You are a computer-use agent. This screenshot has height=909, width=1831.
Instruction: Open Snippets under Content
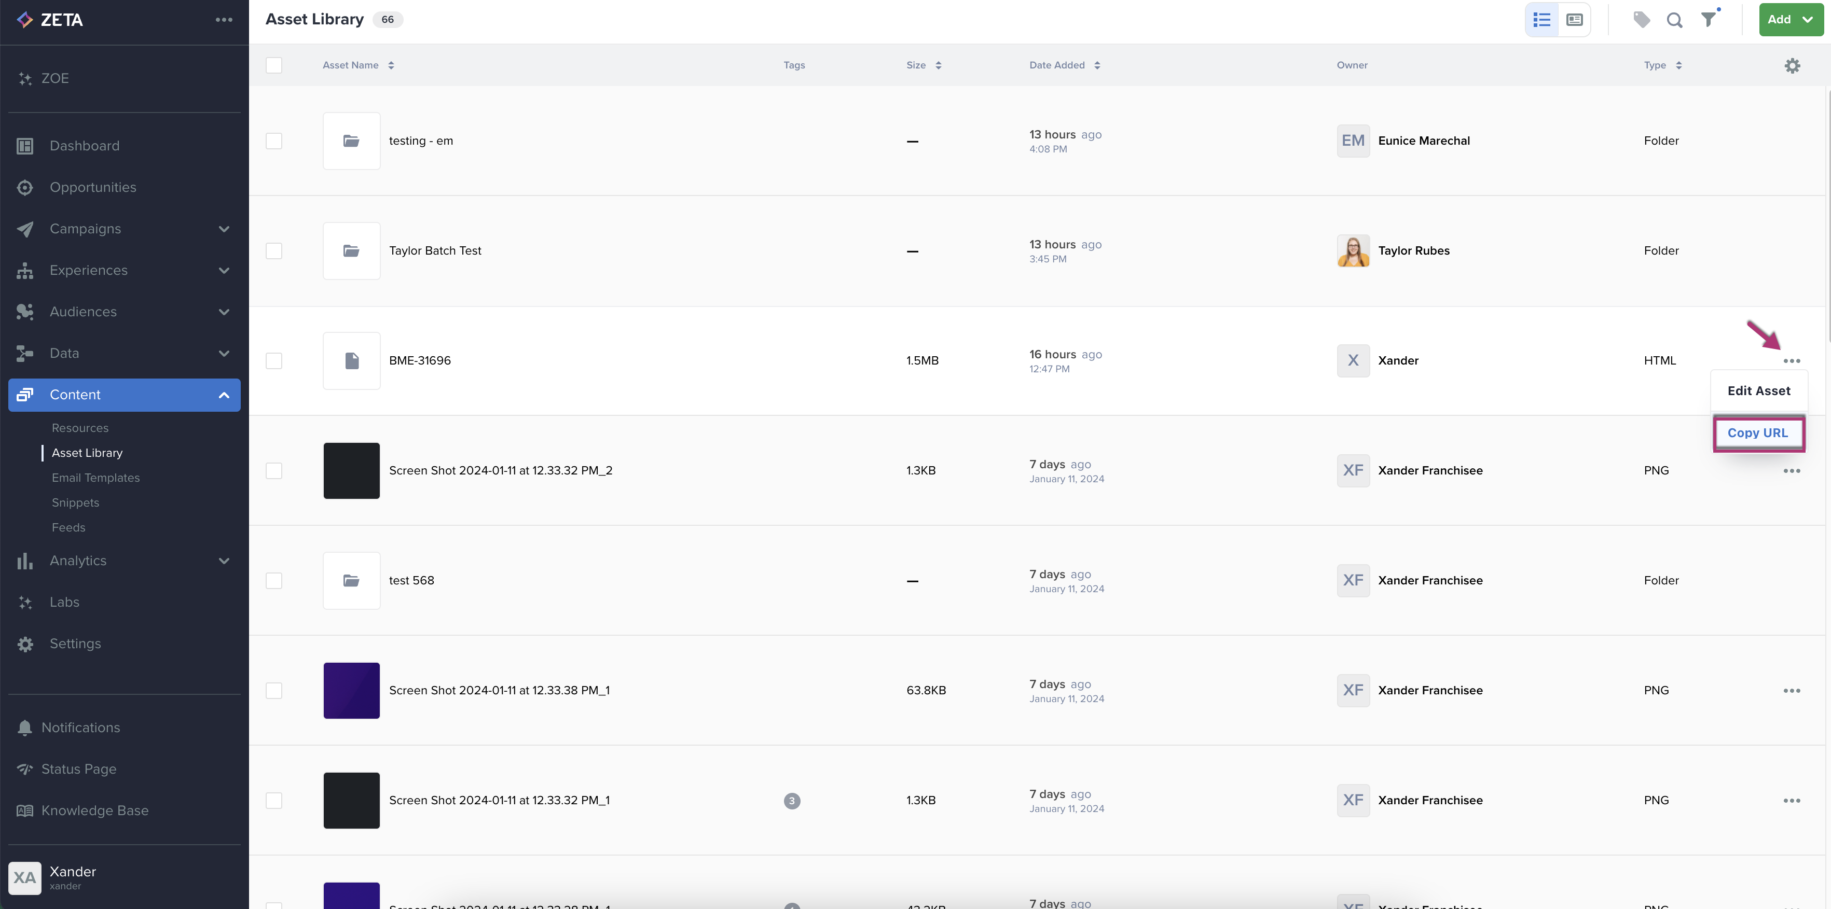coord(75,503)
